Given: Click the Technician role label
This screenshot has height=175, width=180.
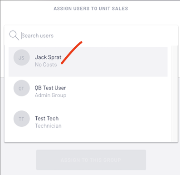Looking at the screenshot, I should [48, 126].
